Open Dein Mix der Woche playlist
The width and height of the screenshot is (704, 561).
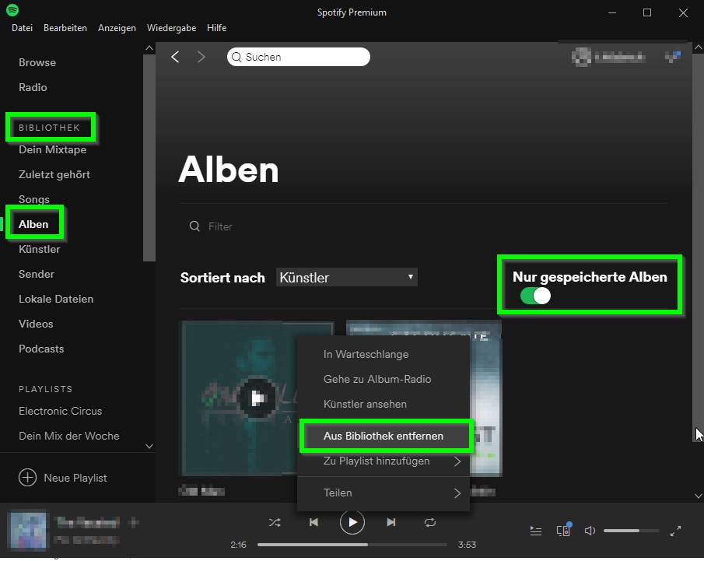coord(69,436)
